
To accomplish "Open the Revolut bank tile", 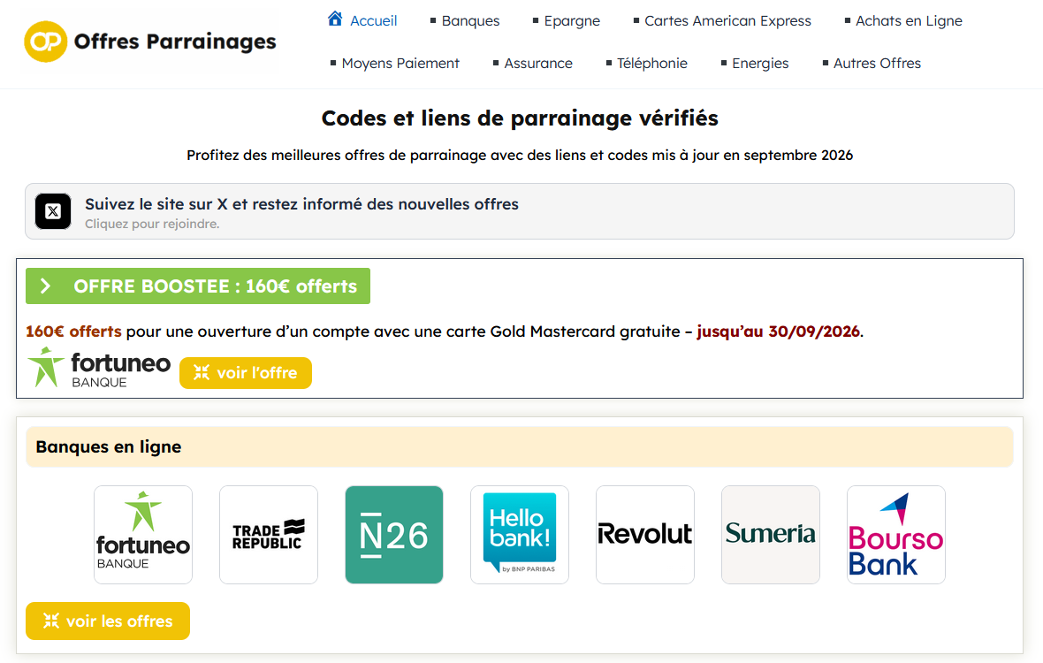I will [x=645, y=535].
